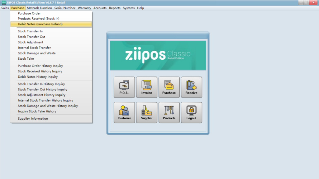
Task: Click the ZiiPOS Classic banner logo
Action: point(158,55)
